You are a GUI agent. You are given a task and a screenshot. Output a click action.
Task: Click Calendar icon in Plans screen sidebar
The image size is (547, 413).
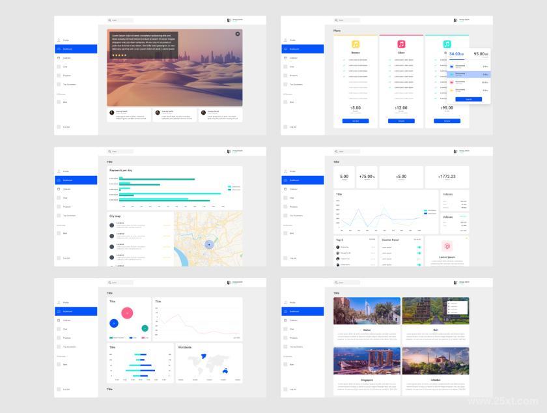tap(285, 58)
